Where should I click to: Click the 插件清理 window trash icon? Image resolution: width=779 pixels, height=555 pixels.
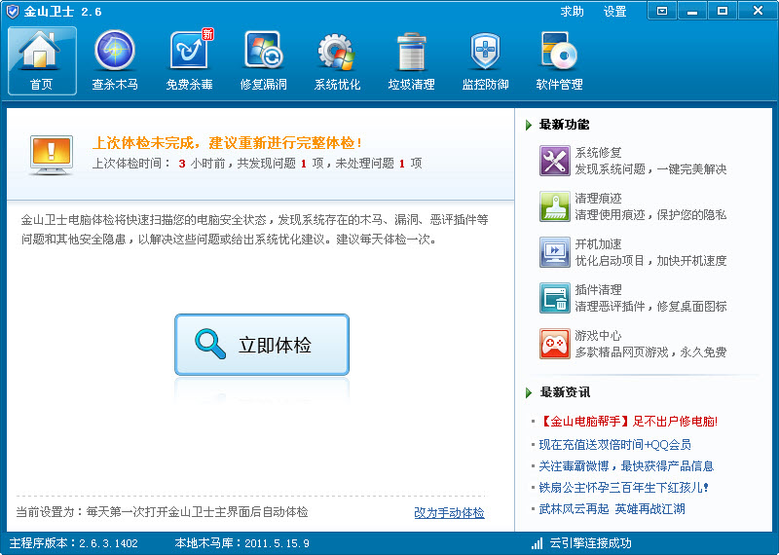click(x=554, y=298)
